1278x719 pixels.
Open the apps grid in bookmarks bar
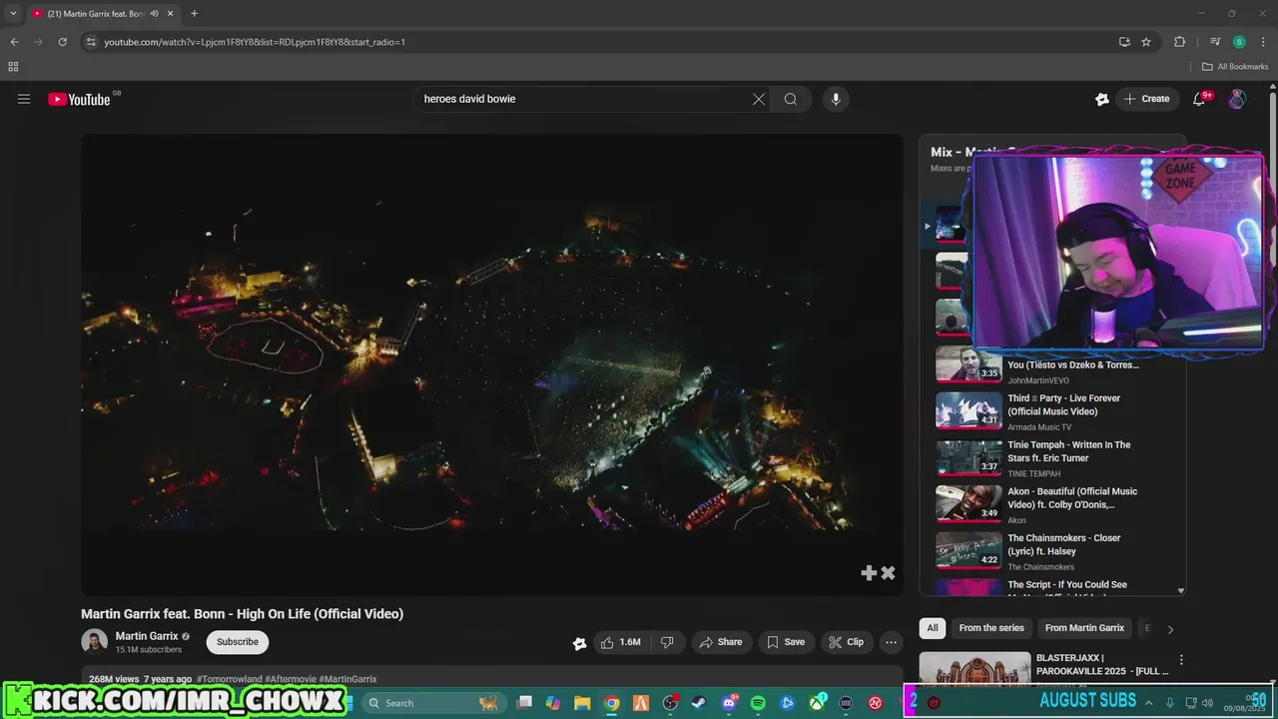pyautogui.click(x=13, y=67)
